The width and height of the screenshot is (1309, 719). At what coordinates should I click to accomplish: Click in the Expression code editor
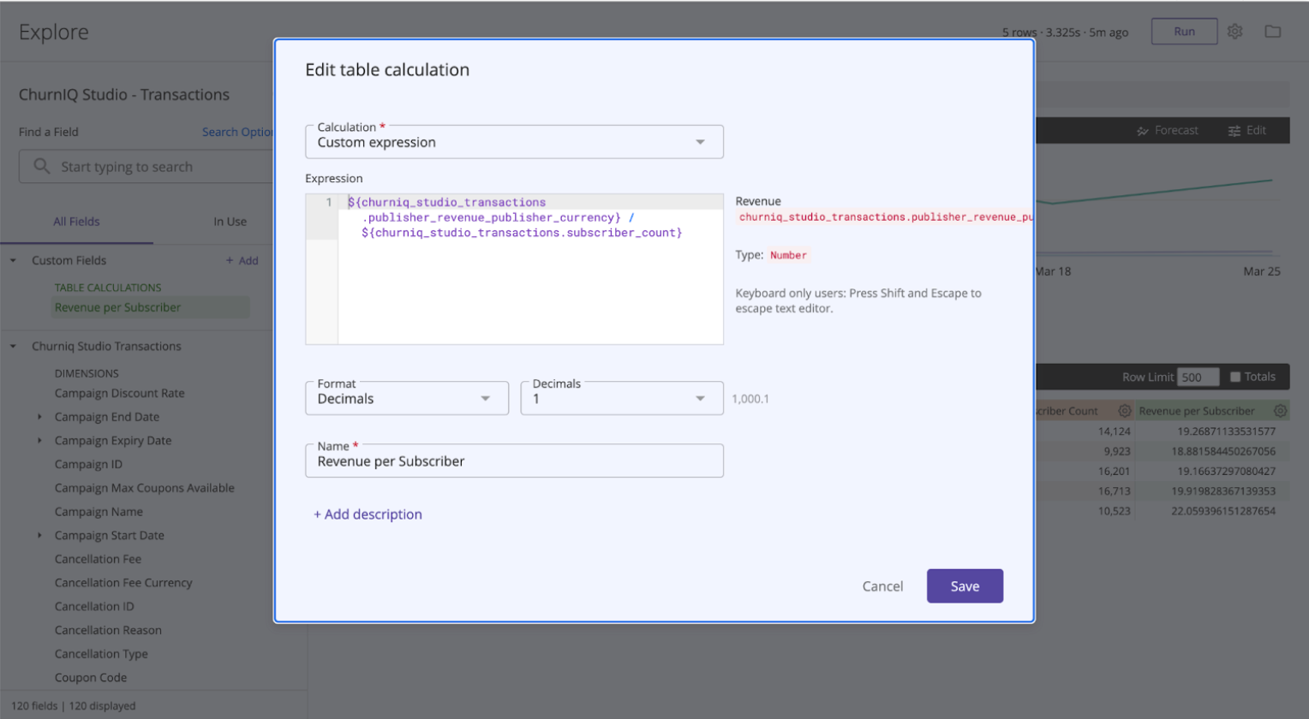click(x=530, y=269)
